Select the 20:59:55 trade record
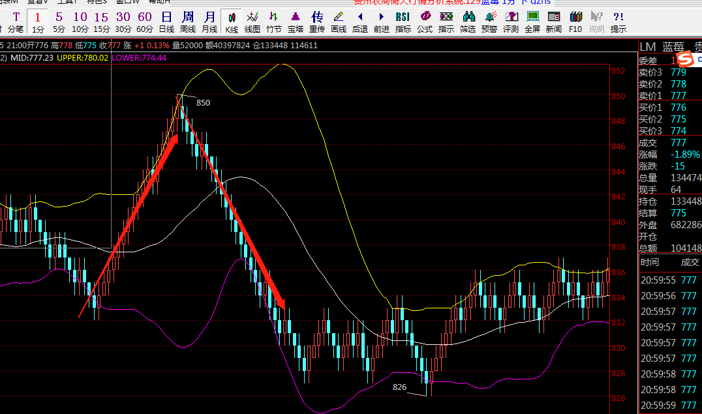 point(670,280)
